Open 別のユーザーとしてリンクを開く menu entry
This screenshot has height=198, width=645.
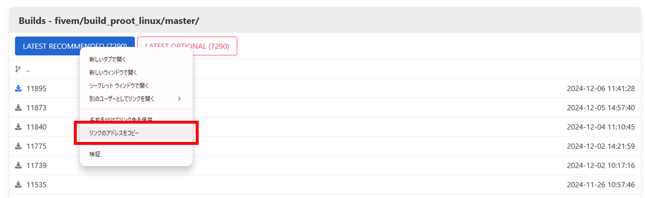pyautogui.click(x=122, y=99)
